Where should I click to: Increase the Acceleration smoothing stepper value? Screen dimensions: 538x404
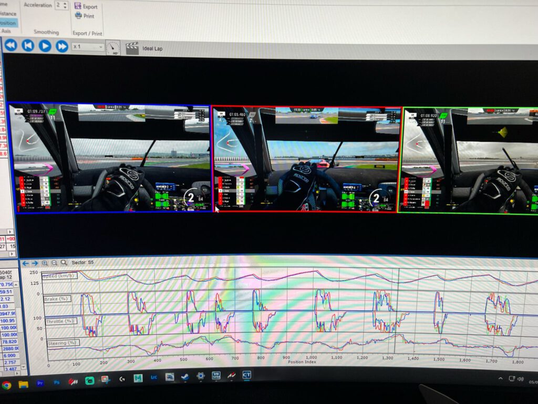65,3
